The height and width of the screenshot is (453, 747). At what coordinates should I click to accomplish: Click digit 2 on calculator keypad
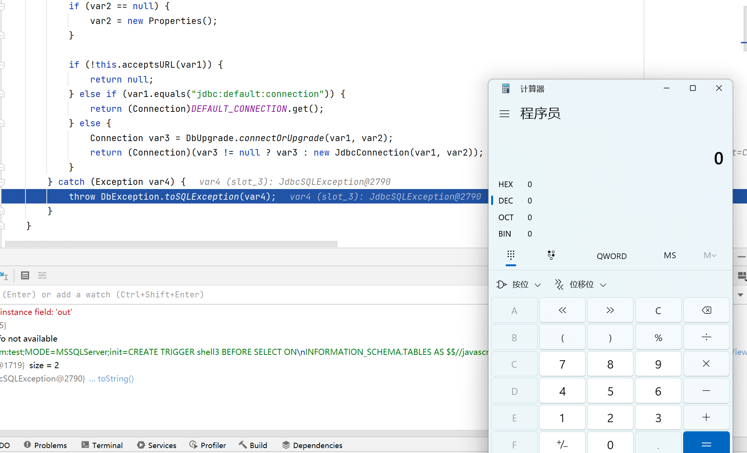(x=610, y=418)
